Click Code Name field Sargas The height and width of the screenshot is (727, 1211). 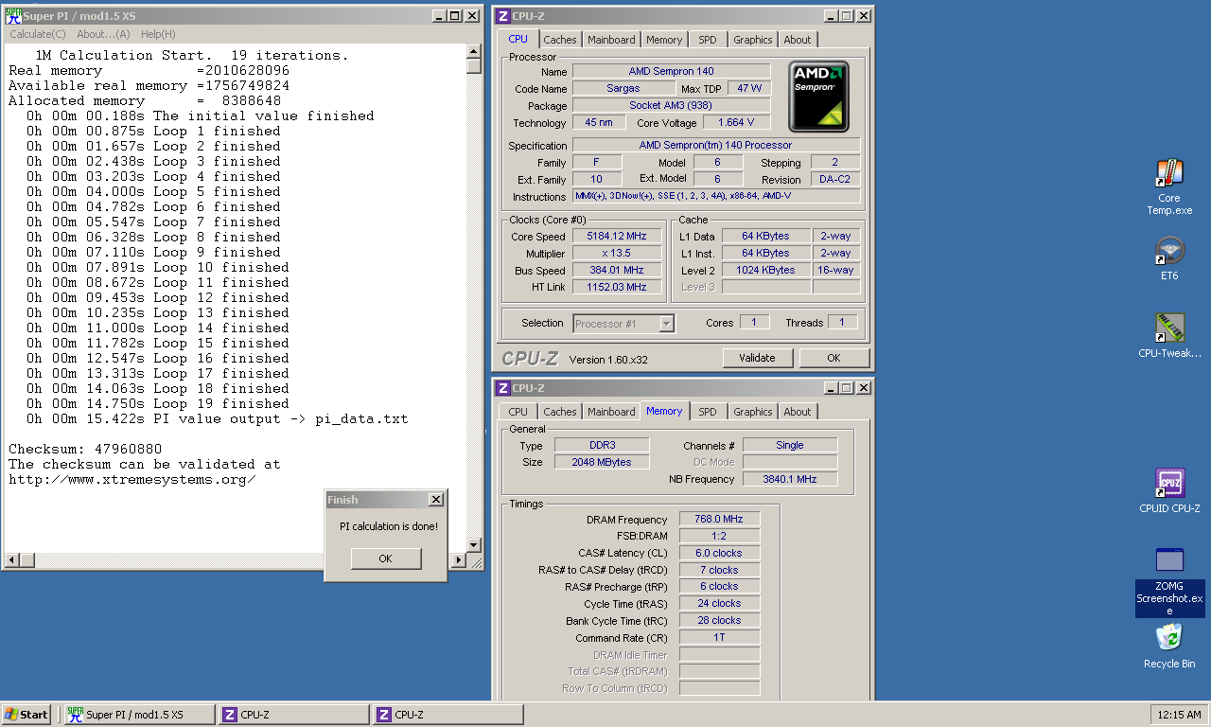point(623,88)
